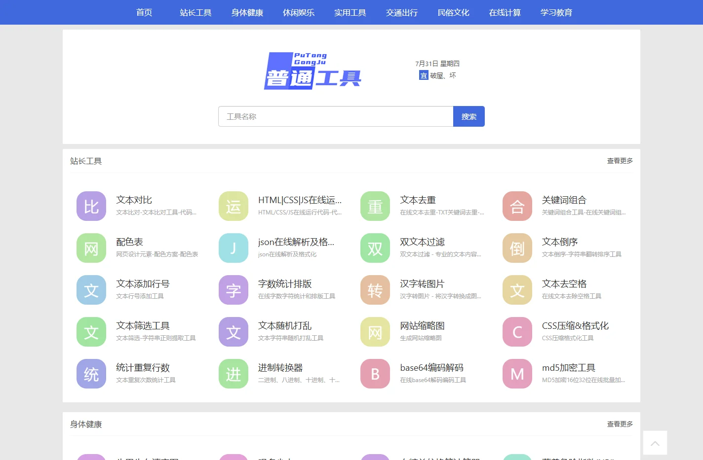Click the 站长工具 section heading
This screenshot has width=703, height=460.
pyautogui.click(x=86, y=161)
